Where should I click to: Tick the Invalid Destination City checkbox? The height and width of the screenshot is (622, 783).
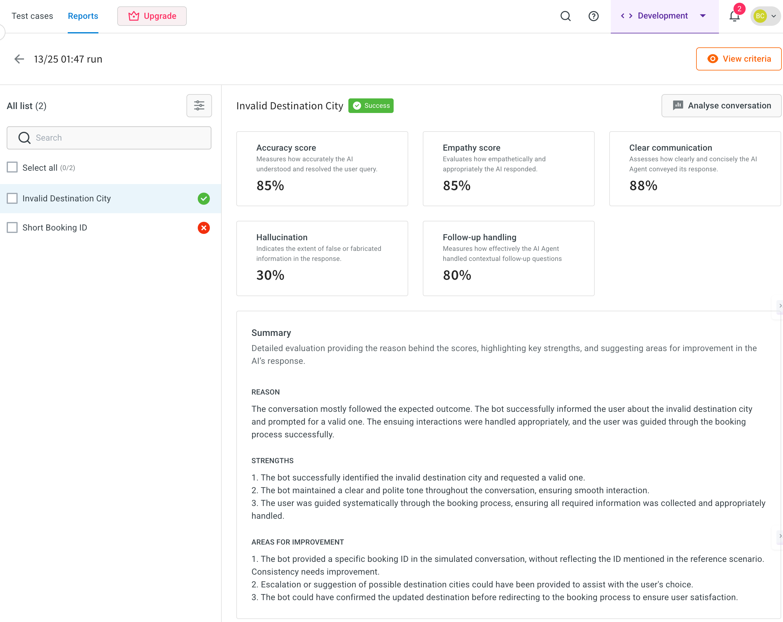[x=12, y=198]
